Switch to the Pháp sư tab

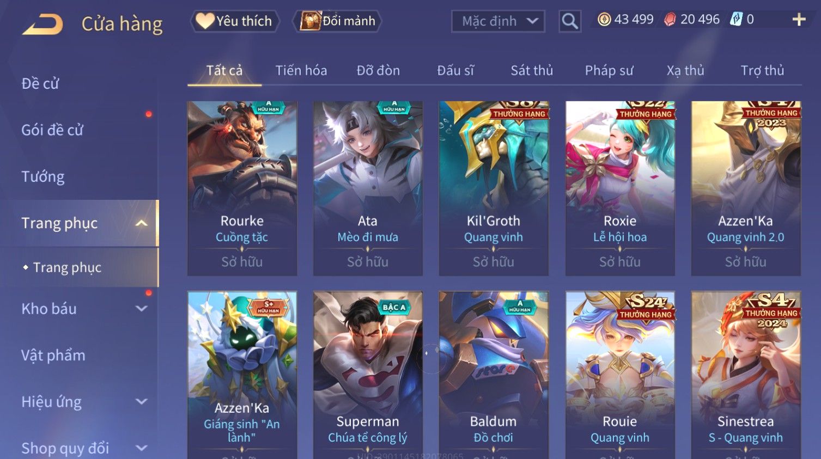click(x=609, y=70)
